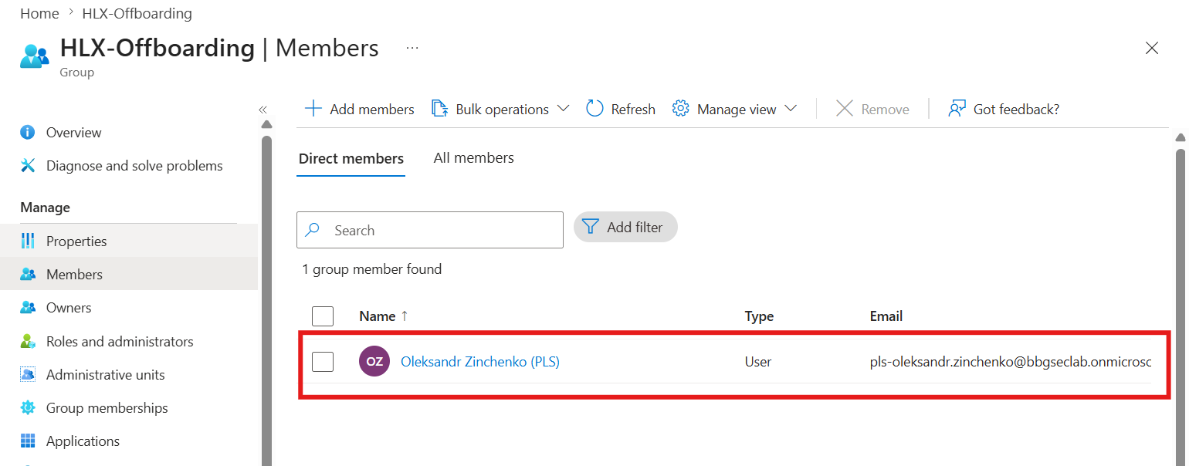Open the Oleksandr Zinchenko (PLS) user link
The width and height of the screenshot is (1189, 466).
tap(480, 361)
